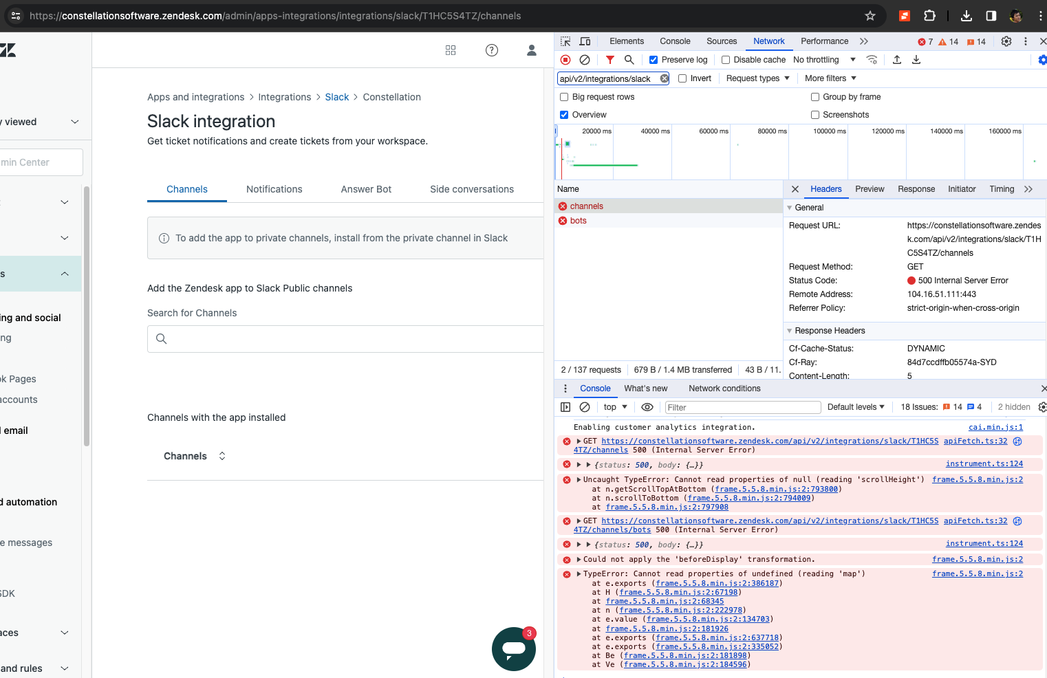Toggle the network filter funnel icon

pyautogui.click(x=609, y=60)
